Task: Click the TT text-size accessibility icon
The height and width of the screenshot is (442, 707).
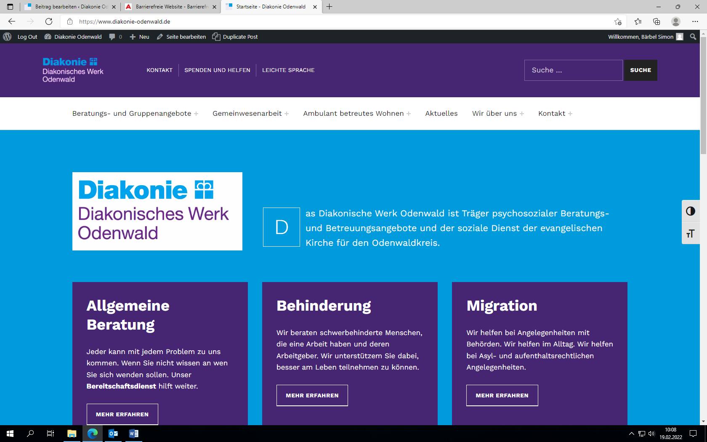Action: (x=691, y=233)
